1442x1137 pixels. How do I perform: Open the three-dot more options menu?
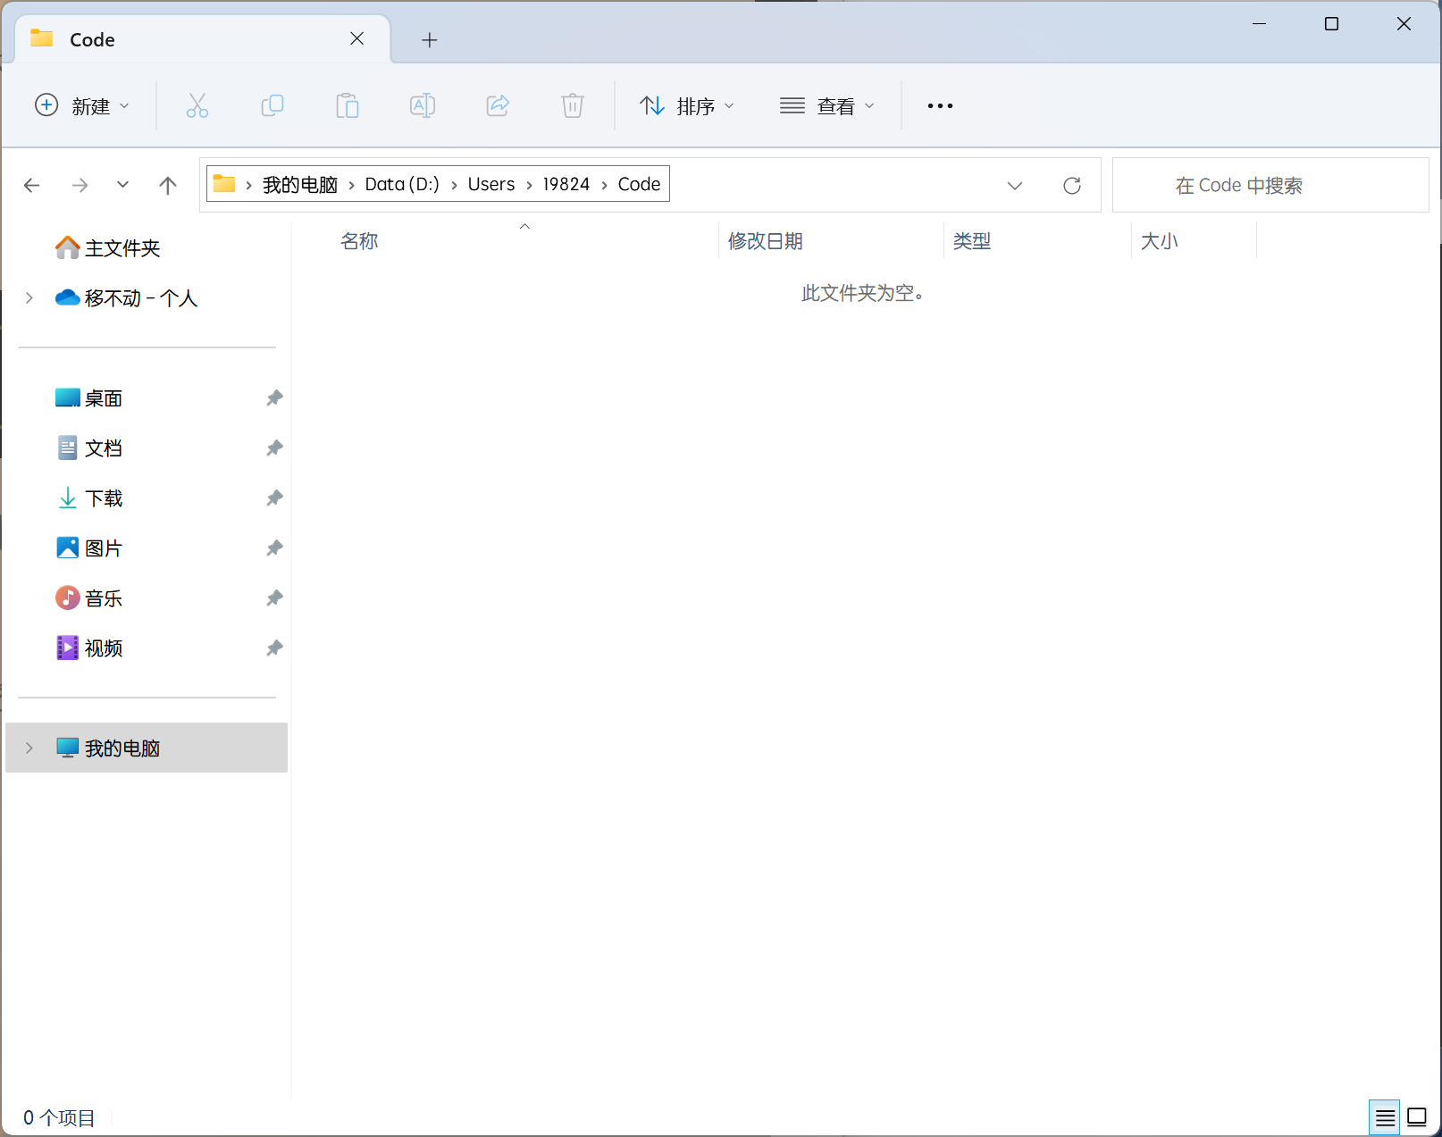click(x=940, y=106)
